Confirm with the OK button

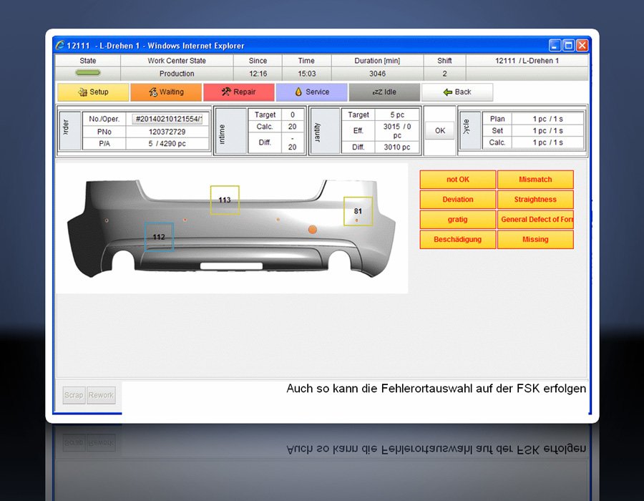pos(440,130)
